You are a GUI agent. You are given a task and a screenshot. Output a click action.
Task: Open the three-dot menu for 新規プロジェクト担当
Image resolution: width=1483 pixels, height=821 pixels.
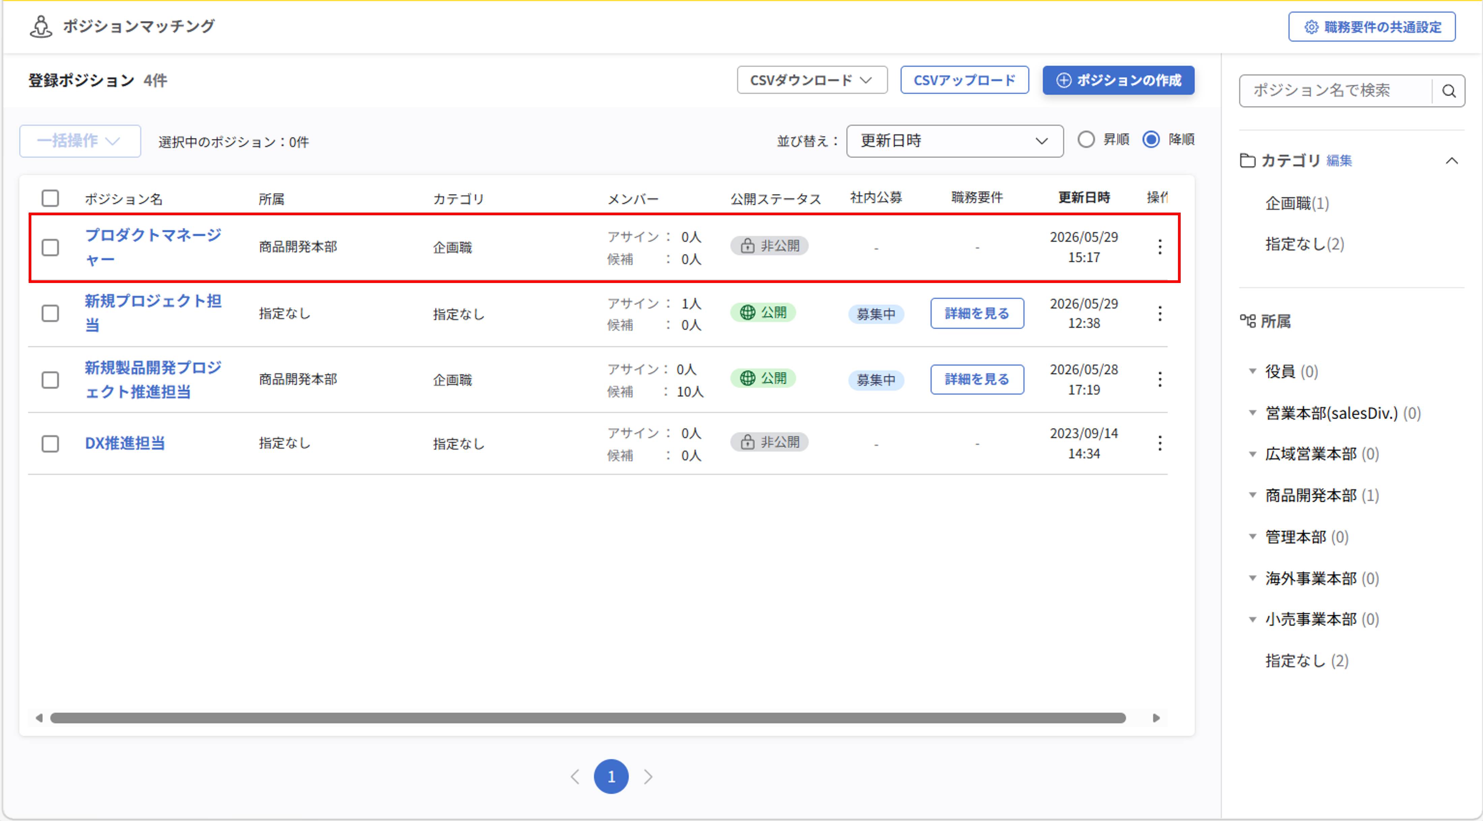tap(1159, 314)
